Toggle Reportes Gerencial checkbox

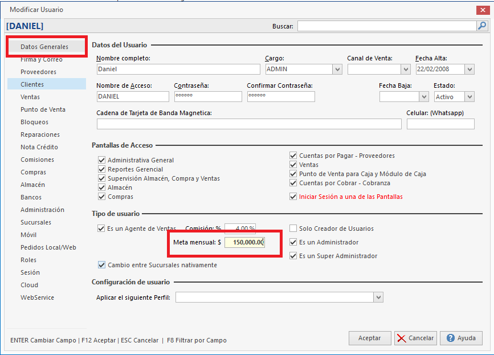101,169
